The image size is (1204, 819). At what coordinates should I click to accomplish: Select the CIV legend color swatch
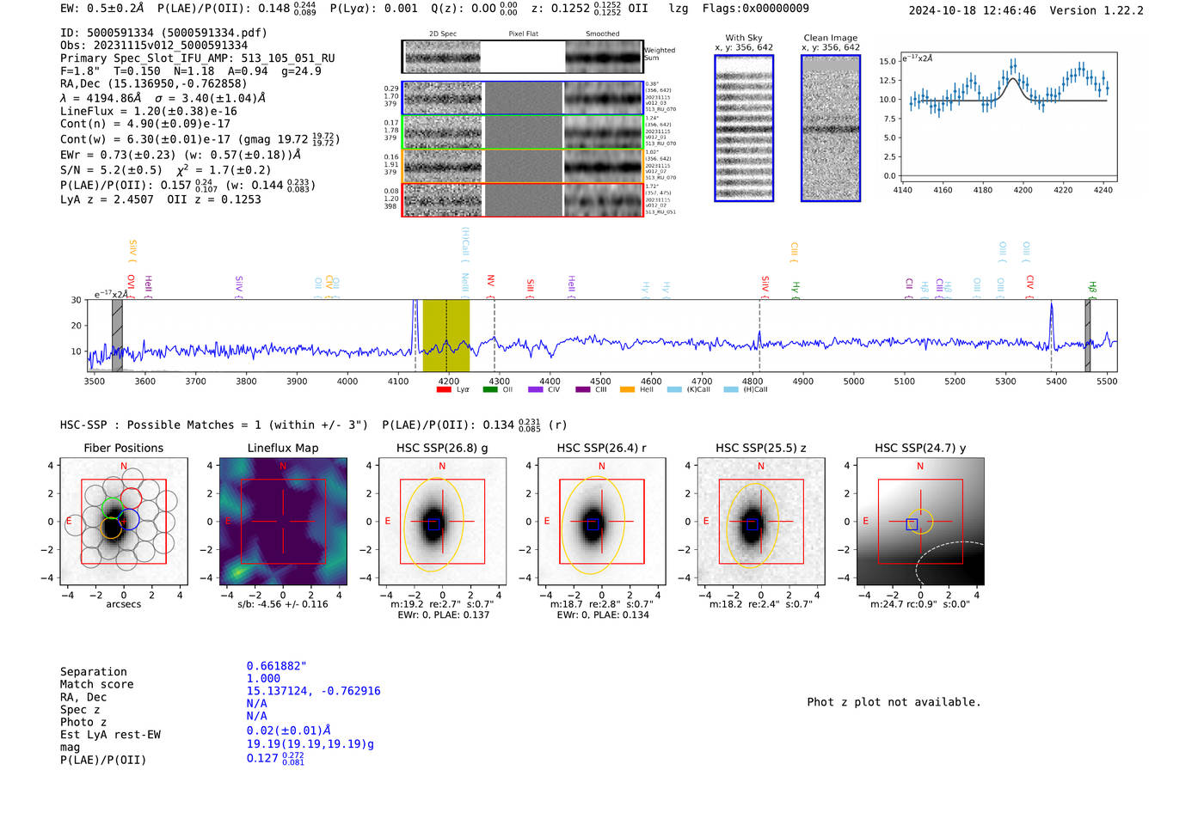pos(536,389)
